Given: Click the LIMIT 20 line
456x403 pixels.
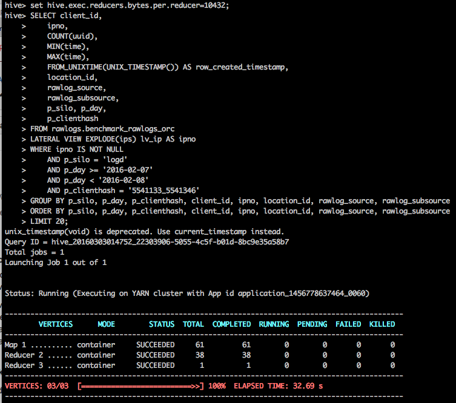Looking at the screenshot, I should pyautogui.click(x=55, y=221).
